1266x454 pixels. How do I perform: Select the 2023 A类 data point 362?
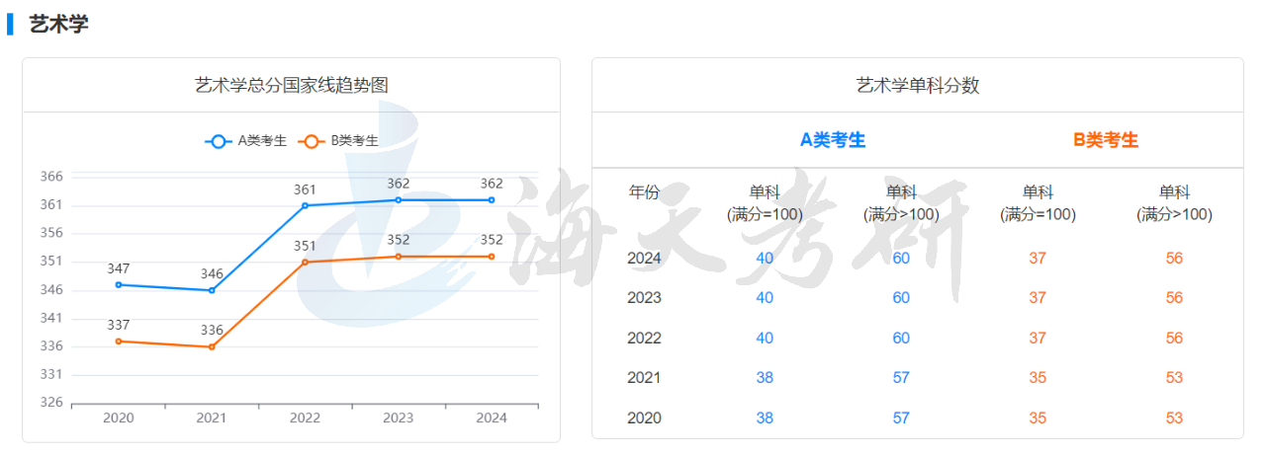tap(399, 199)
